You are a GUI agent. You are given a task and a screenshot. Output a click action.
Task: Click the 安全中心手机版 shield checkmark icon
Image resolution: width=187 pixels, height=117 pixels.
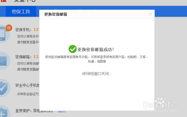pyautogui.click(x=4, y=88)
